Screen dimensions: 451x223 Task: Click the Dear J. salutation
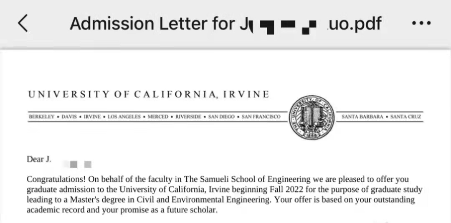point(39,160)
